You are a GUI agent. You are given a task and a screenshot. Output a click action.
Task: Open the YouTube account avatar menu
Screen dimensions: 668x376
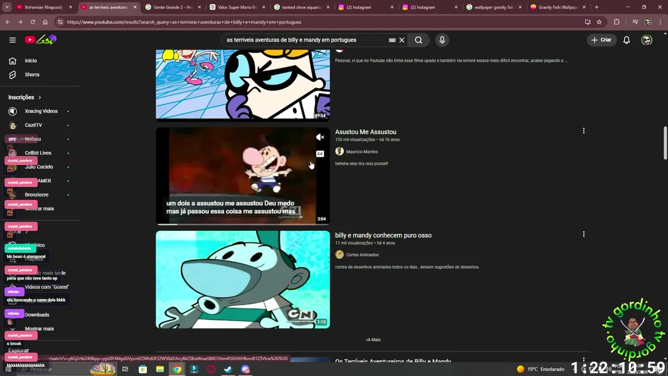tap(647, 40)
